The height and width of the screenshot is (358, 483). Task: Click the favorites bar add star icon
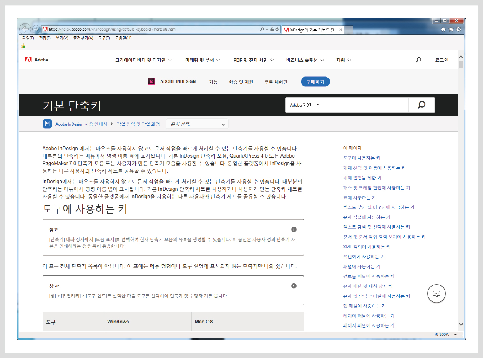23,46
